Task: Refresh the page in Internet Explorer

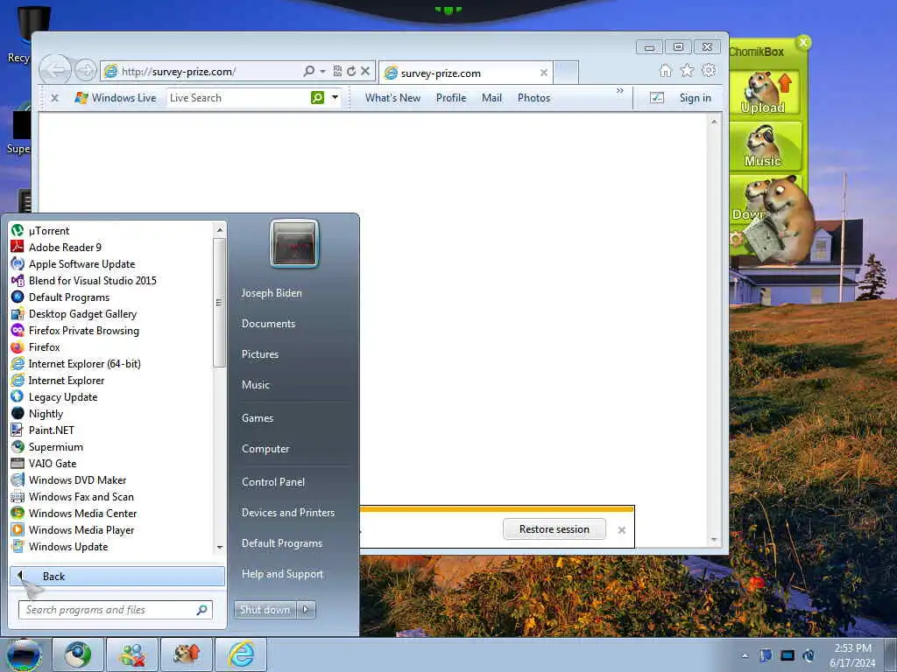Action: (351, 71)
